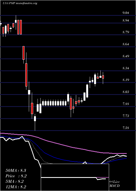
Task: Click the 5MA : 8.2 reading
Action: (15, 181)
